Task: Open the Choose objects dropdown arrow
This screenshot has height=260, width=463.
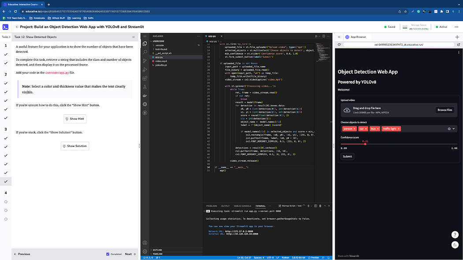Action: [454, 128]
